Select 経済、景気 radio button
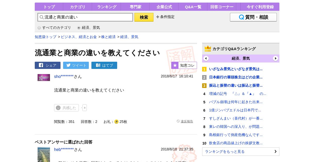 [x=79, y=28]
